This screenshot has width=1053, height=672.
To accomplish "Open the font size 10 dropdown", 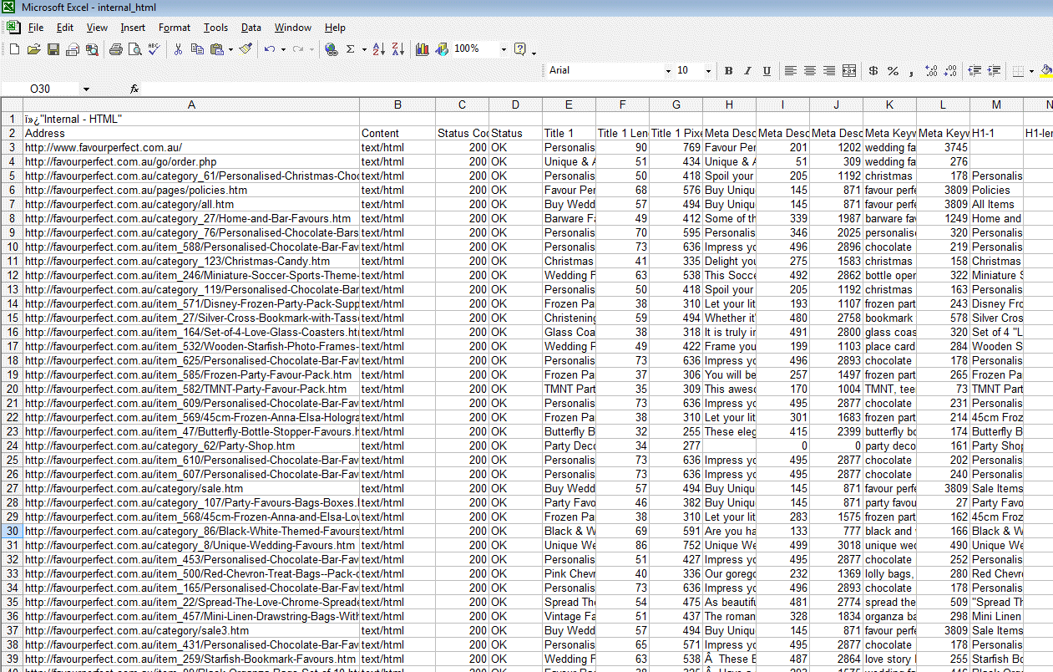I will click(707, 71).
